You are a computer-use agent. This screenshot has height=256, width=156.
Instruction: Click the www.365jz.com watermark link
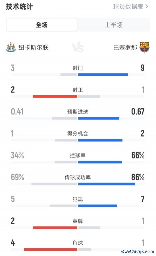point(138,251)
